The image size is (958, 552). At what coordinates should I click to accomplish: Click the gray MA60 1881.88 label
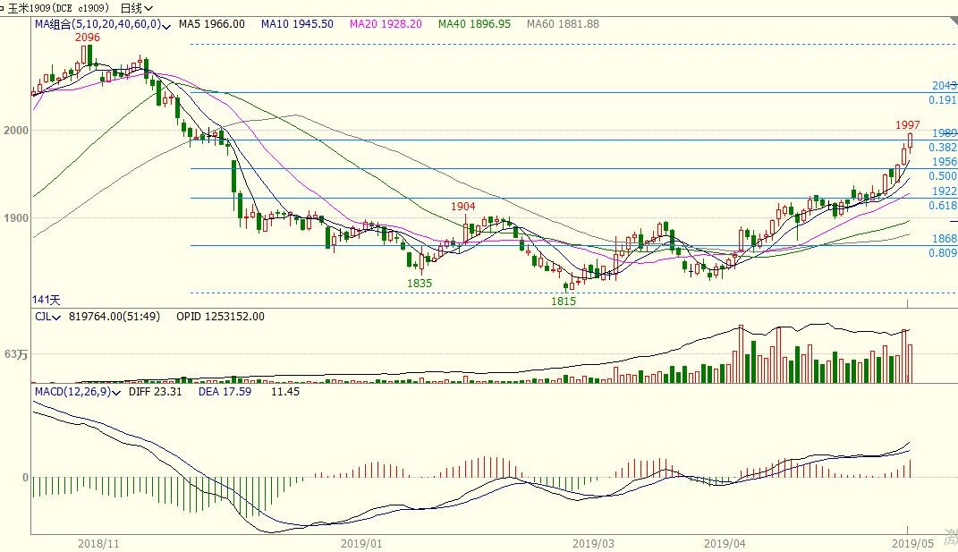(563, 24)
